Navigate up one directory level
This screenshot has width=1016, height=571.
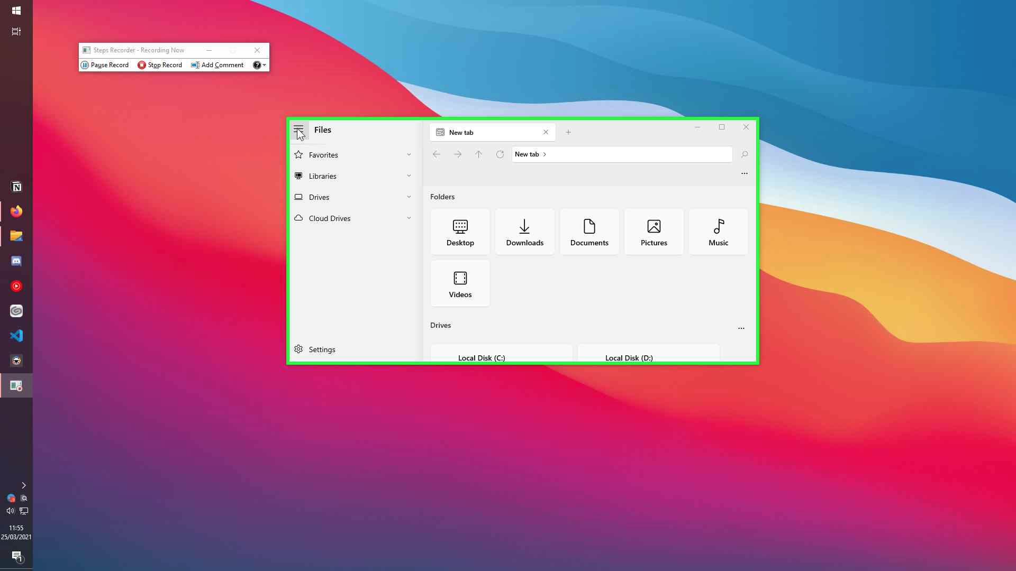click(478, 154)
